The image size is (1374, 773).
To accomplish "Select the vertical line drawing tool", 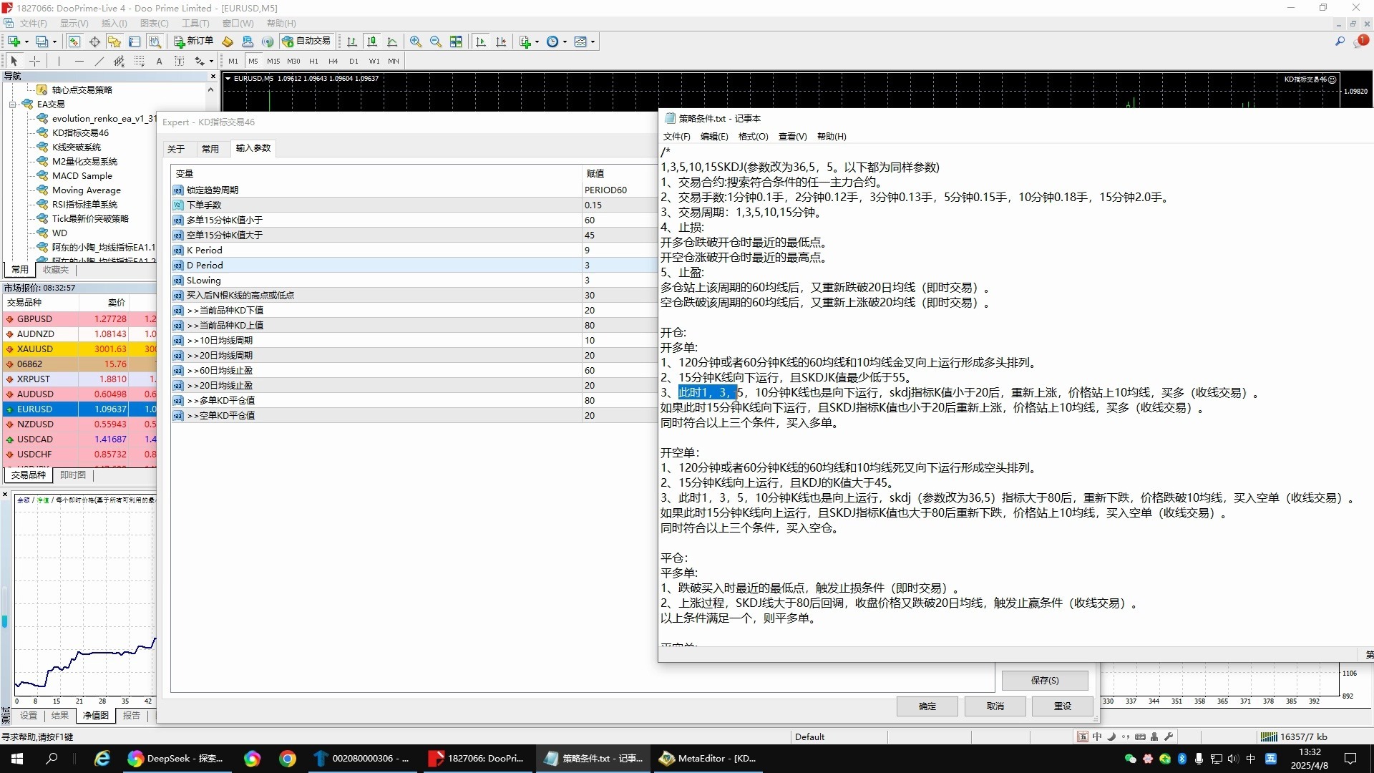I will click(x=59, y=61).
